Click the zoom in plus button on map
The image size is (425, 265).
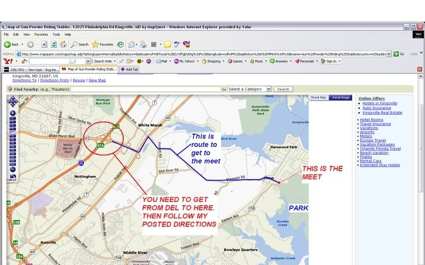tap(12, 113)
